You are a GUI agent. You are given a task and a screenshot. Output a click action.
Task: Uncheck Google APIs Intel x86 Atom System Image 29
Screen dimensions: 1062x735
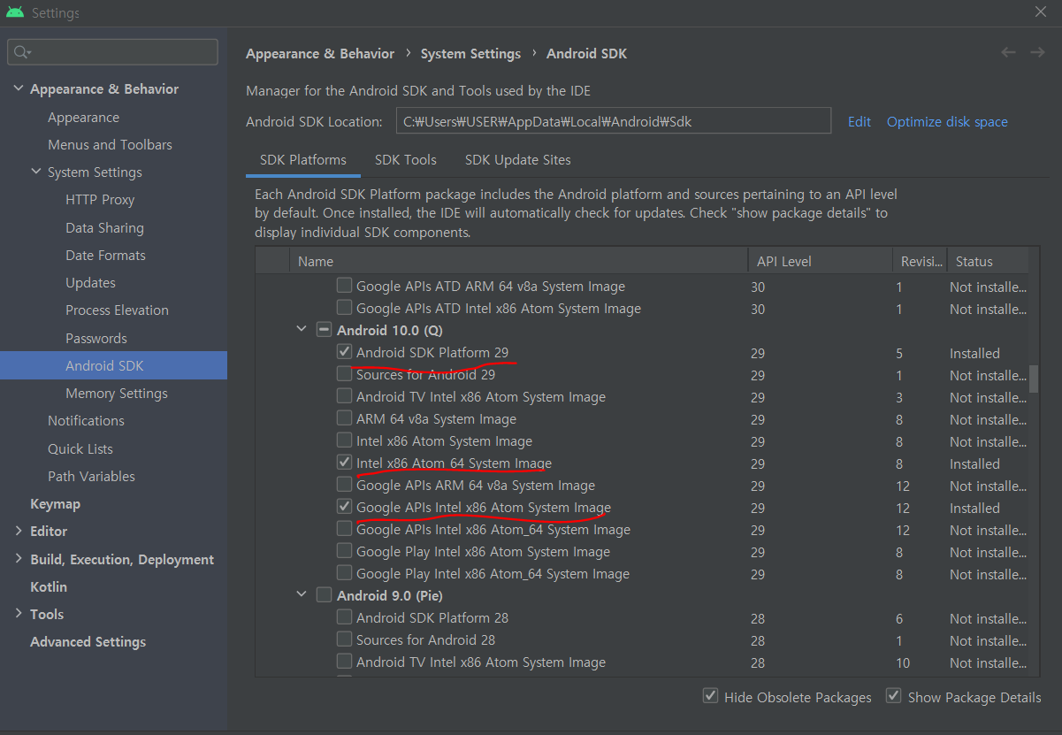(x=344, y=507)
